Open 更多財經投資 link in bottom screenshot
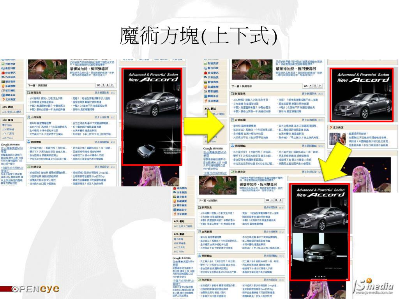This screenshot has height=299, width=399. point(270,280)
